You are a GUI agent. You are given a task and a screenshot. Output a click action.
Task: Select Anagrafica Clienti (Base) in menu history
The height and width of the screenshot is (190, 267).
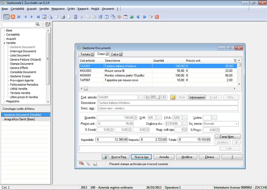(26, 119)
